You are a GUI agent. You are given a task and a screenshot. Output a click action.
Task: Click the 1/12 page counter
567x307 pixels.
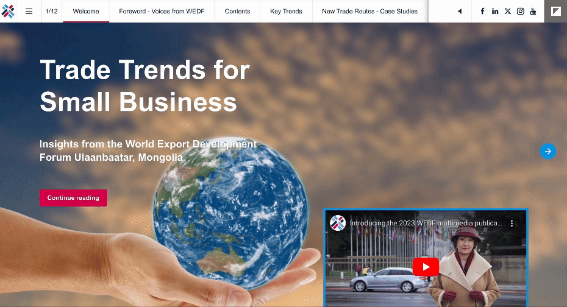[52, 11]
